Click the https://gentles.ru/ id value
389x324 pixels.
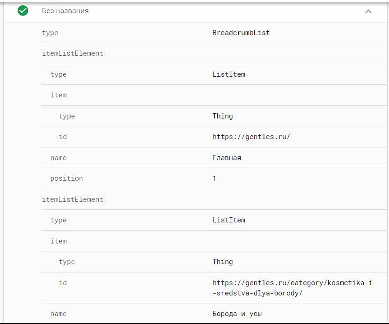click(251, 137)
